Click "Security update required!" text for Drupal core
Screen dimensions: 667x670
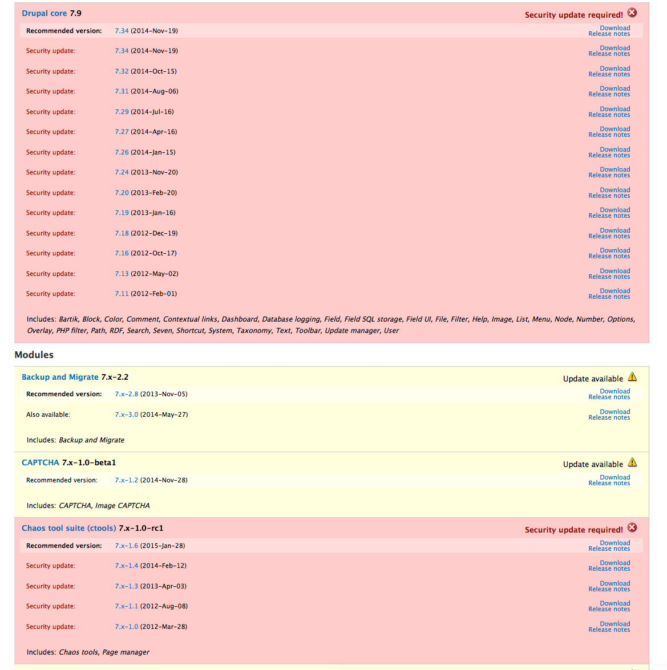click(574, 15)
